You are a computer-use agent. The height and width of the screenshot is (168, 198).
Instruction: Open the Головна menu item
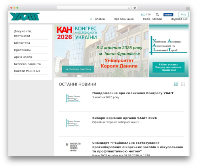pos(99,19)
